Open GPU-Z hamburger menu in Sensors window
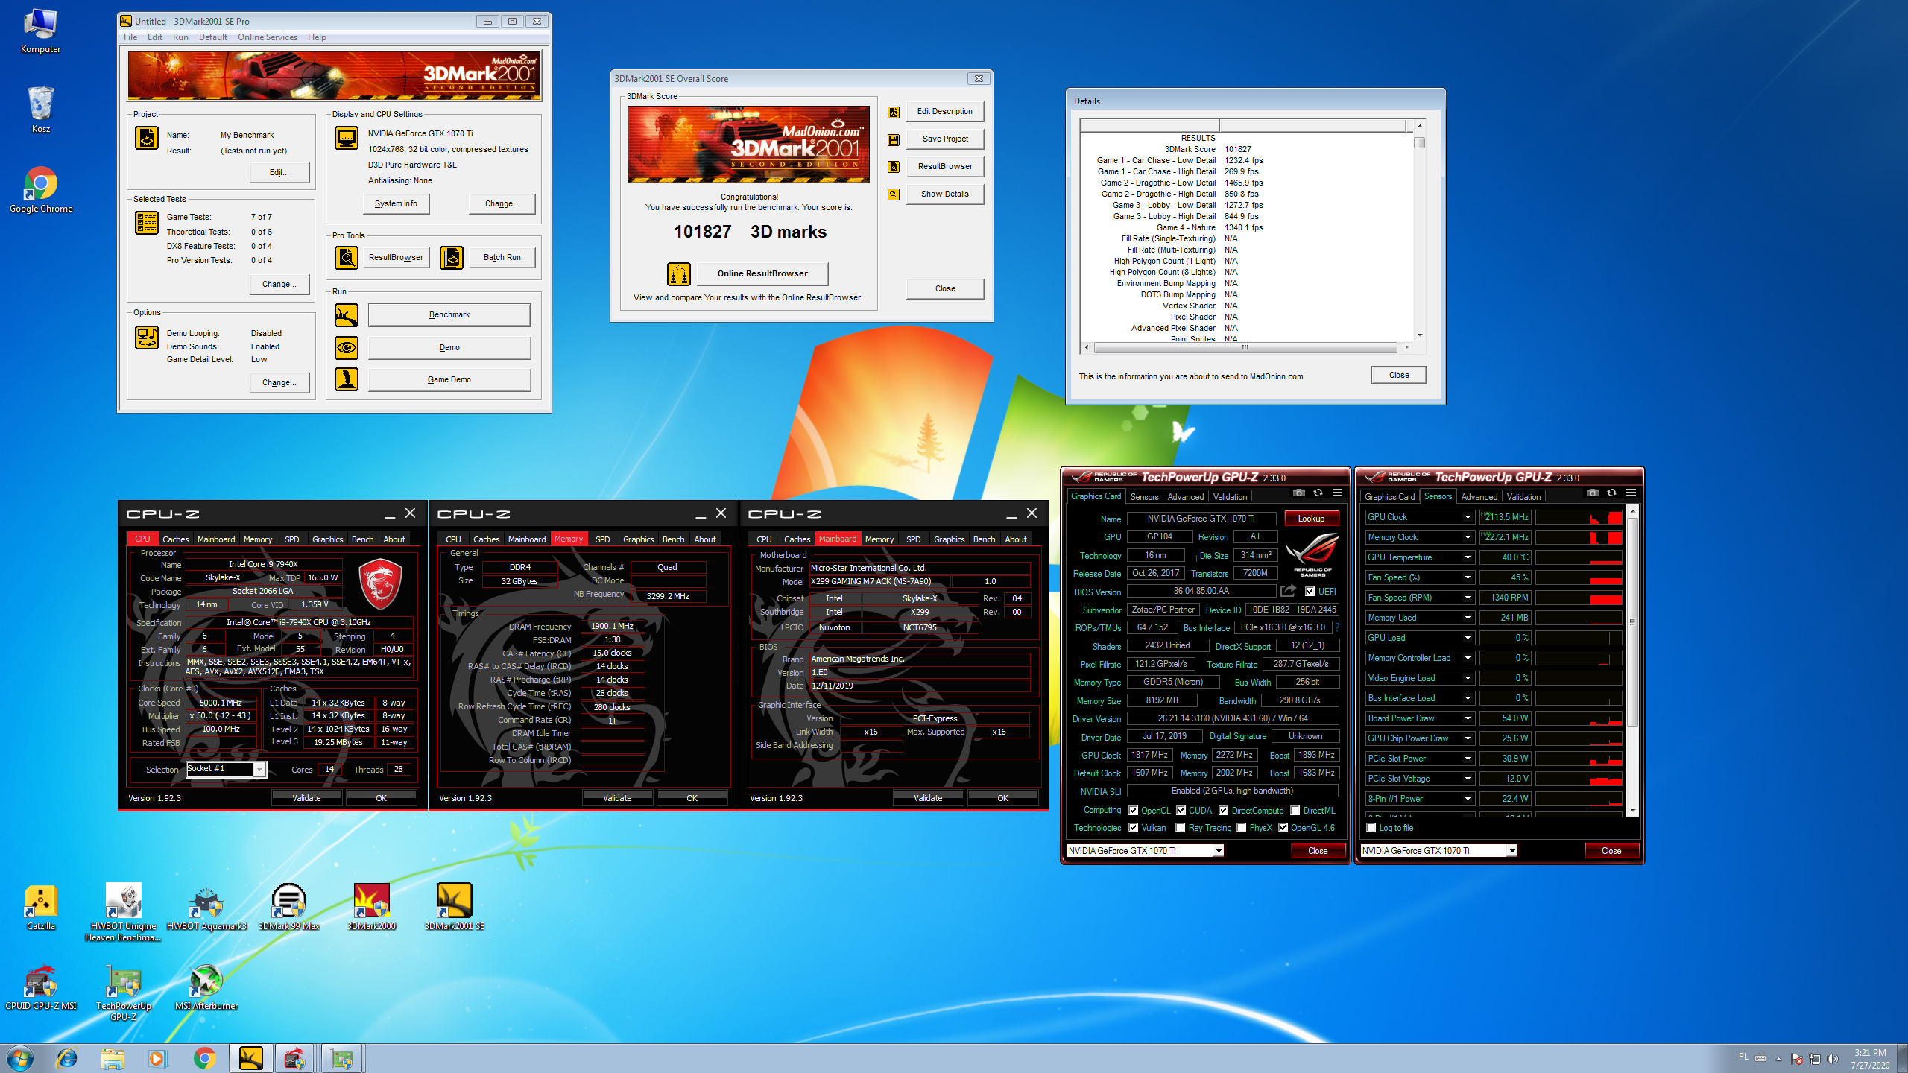The width and height of the screenshot is (1908, 1073). pyautogui.click(x=1631, y=493)
